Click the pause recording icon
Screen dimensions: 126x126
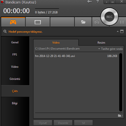click(x=122, y=22)
